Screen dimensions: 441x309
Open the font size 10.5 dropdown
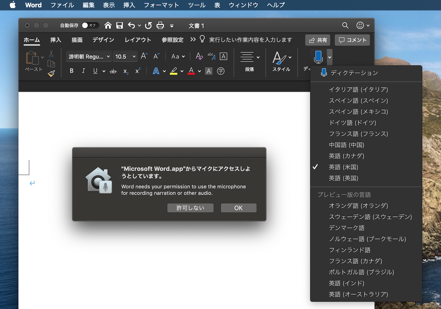[125, 56]
